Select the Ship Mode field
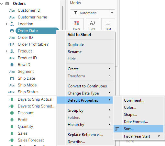Viewport: 165px width, 146px height. (27, 85)
